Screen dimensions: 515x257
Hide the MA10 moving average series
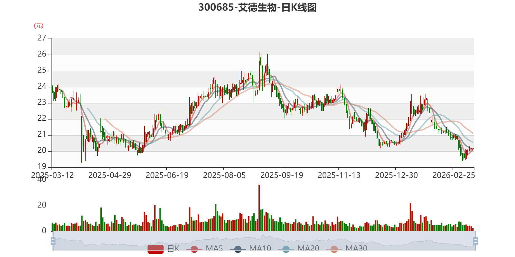click(250, 249)
